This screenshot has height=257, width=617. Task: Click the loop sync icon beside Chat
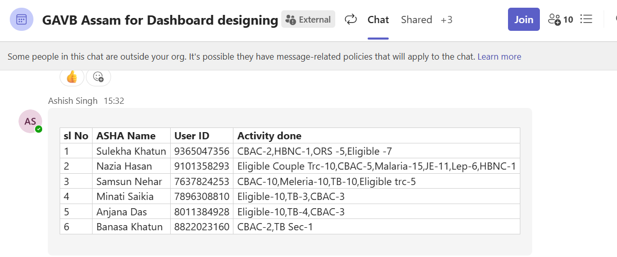point(351,20)
